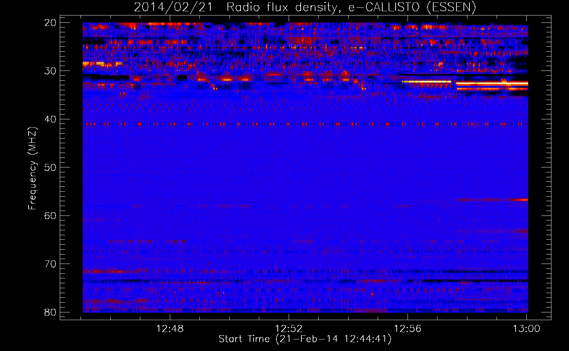Click the bright yellow emission band near 12:57
The height and width of the screenshot is (351, 569).
[x=427, y=81]
